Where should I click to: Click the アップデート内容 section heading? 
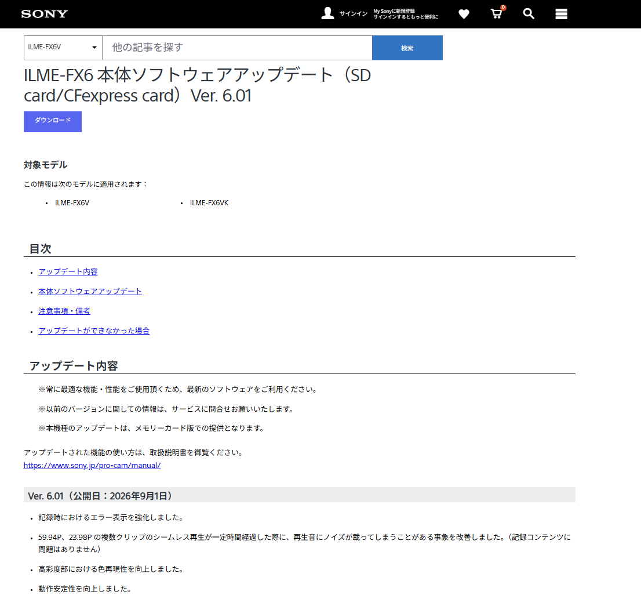click(x=74, y=365)
